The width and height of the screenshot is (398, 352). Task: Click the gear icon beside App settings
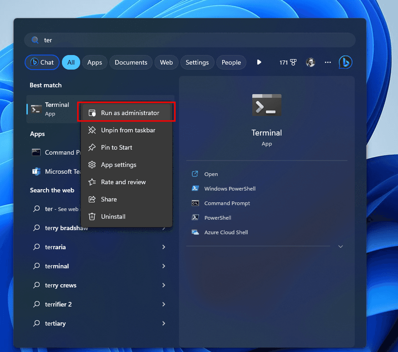pyautogui.click(x=92, y=165)
